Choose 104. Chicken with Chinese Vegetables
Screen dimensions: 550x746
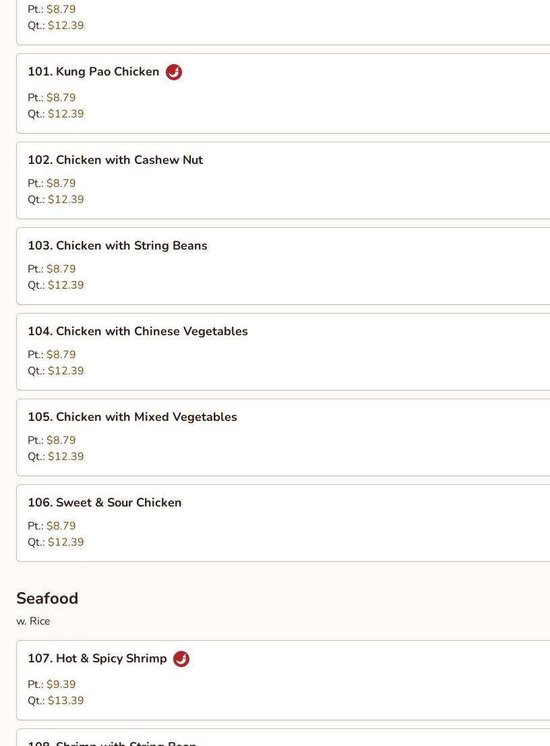coord(137,331)
